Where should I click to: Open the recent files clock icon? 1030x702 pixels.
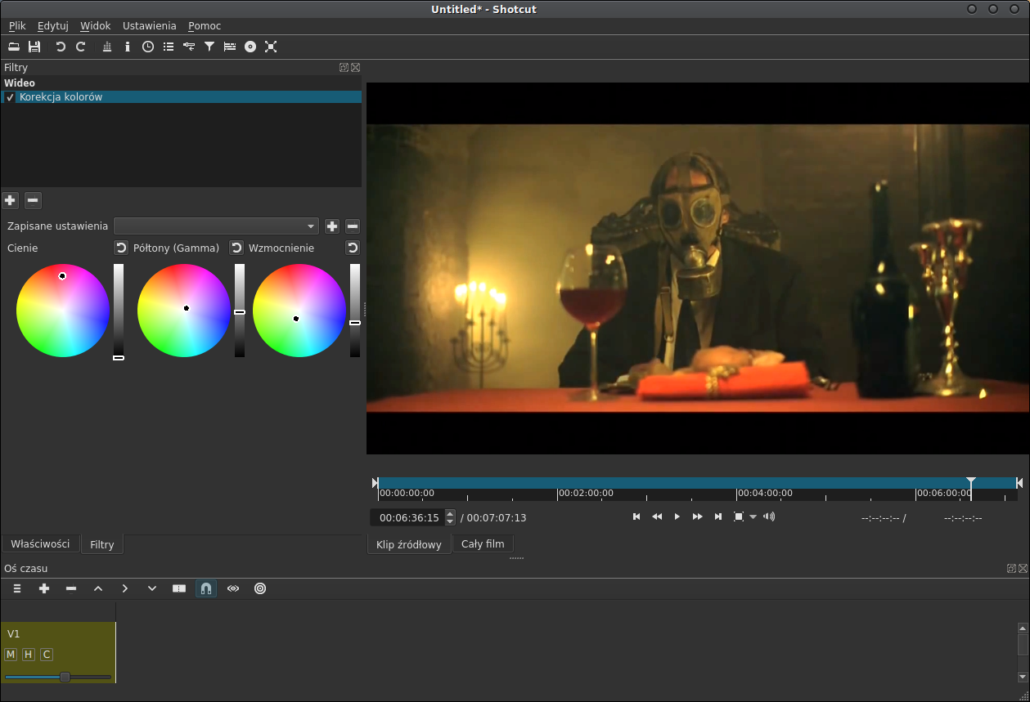click(148, 47)
